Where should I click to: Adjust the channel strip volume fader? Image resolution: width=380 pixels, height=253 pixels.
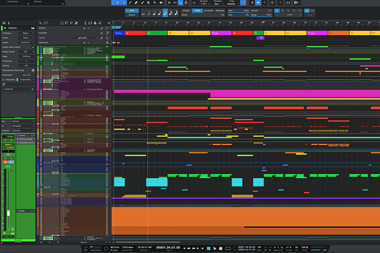[x=8, y=213]
